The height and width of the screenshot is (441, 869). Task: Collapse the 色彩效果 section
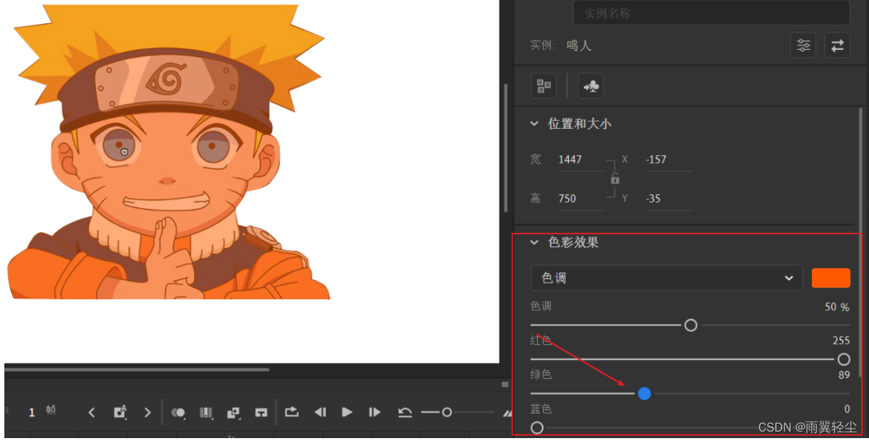(x=534, y=242)
